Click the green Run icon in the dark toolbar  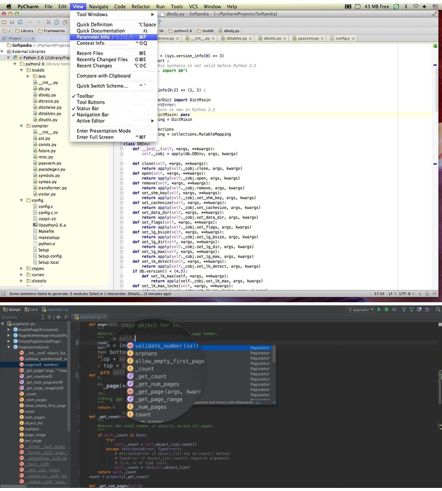click(379, 310)
